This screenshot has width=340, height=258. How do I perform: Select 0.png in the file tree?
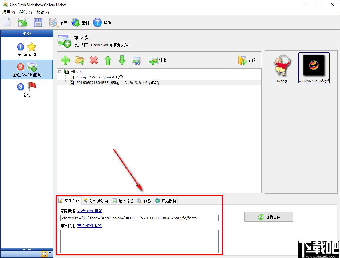[x=81, y=77]
